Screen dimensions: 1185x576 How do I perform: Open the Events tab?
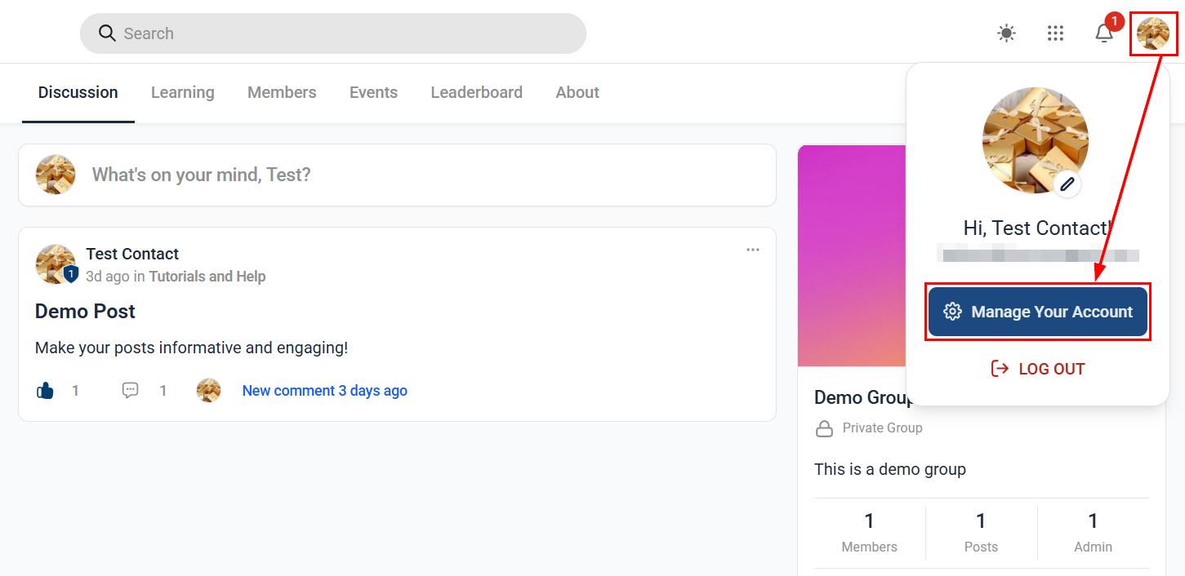[x=373, y=92]
